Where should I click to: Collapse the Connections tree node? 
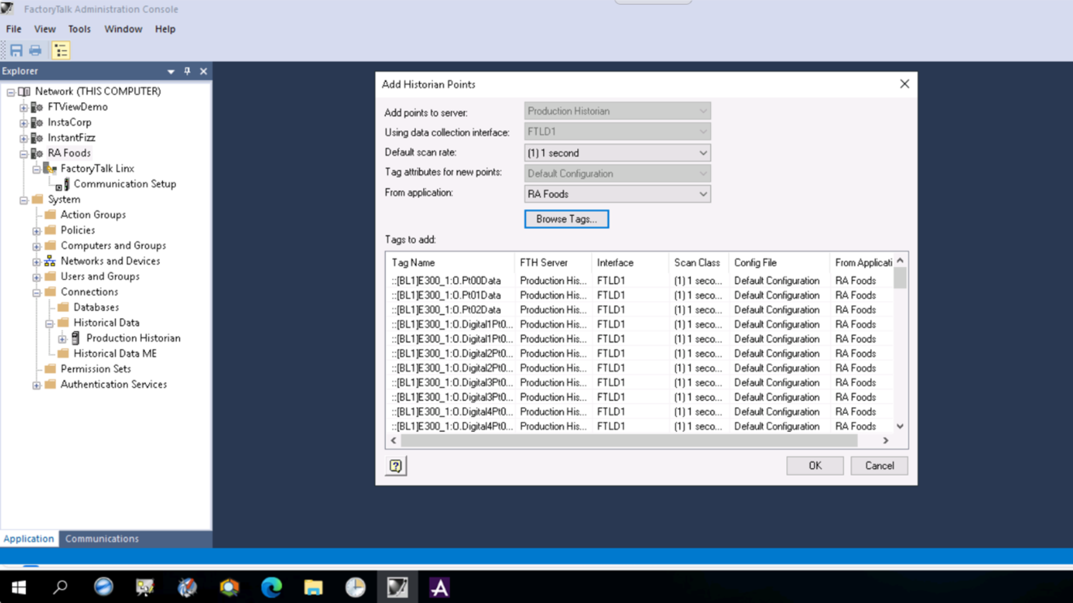click(x=37, y=293)
